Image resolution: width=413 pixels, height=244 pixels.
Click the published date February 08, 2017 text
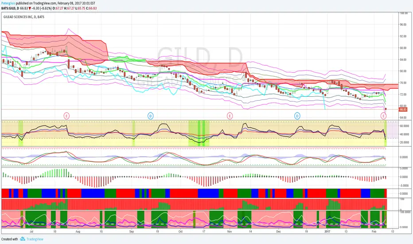coord(70,4)
